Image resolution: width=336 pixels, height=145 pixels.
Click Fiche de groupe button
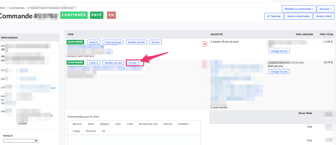tap(113, 42)
